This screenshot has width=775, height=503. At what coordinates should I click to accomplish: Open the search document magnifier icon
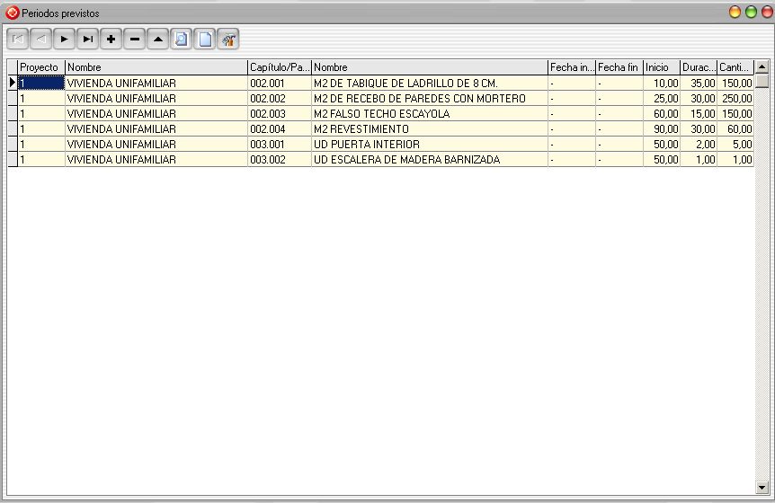tap(181, 40)
